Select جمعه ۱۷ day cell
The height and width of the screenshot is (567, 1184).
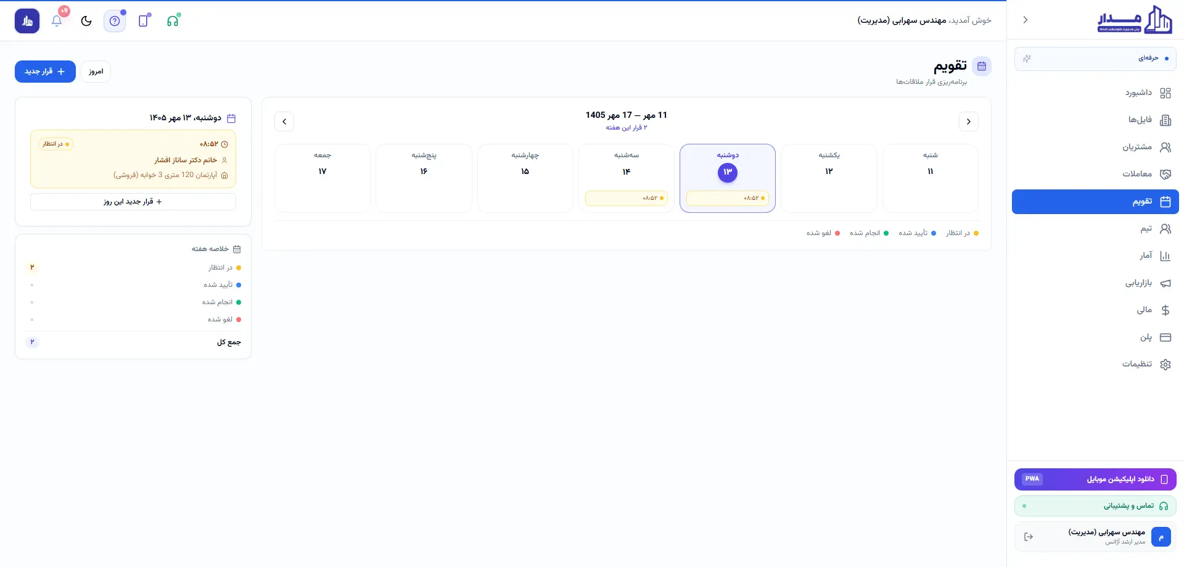(323, 178)
